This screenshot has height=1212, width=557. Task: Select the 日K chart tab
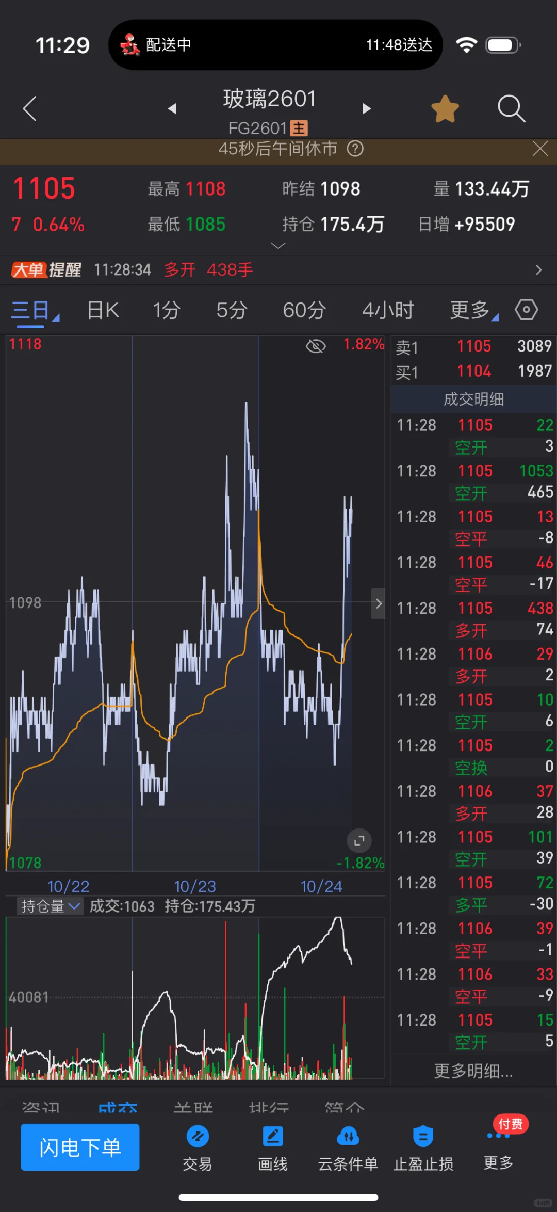click(x=103, y=310)
